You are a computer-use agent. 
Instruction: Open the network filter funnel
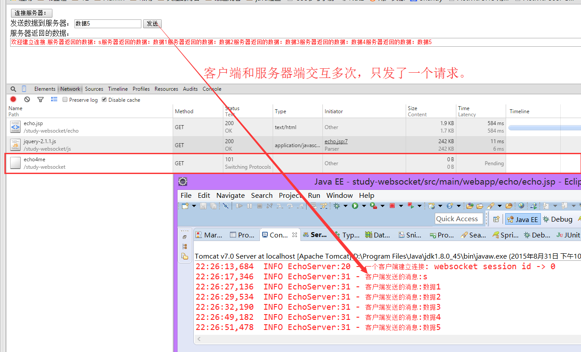tap(41, 100)
